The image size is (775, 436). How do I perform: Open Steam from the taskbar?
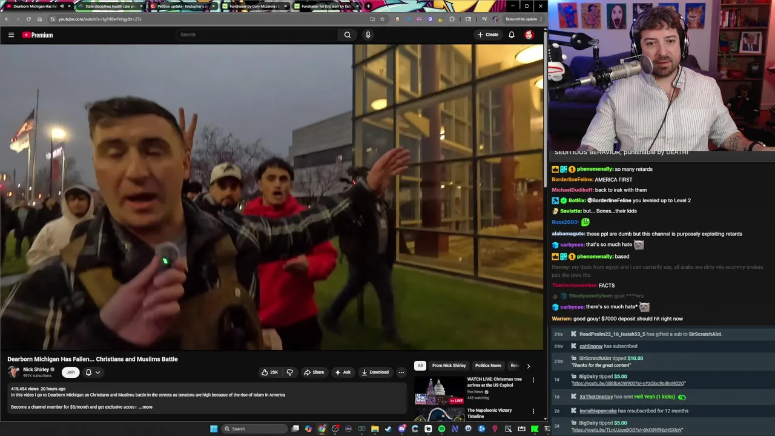(x=388, y=429)
